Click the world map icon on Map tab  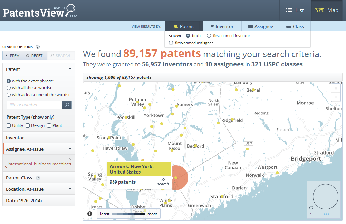pos(319,10)
